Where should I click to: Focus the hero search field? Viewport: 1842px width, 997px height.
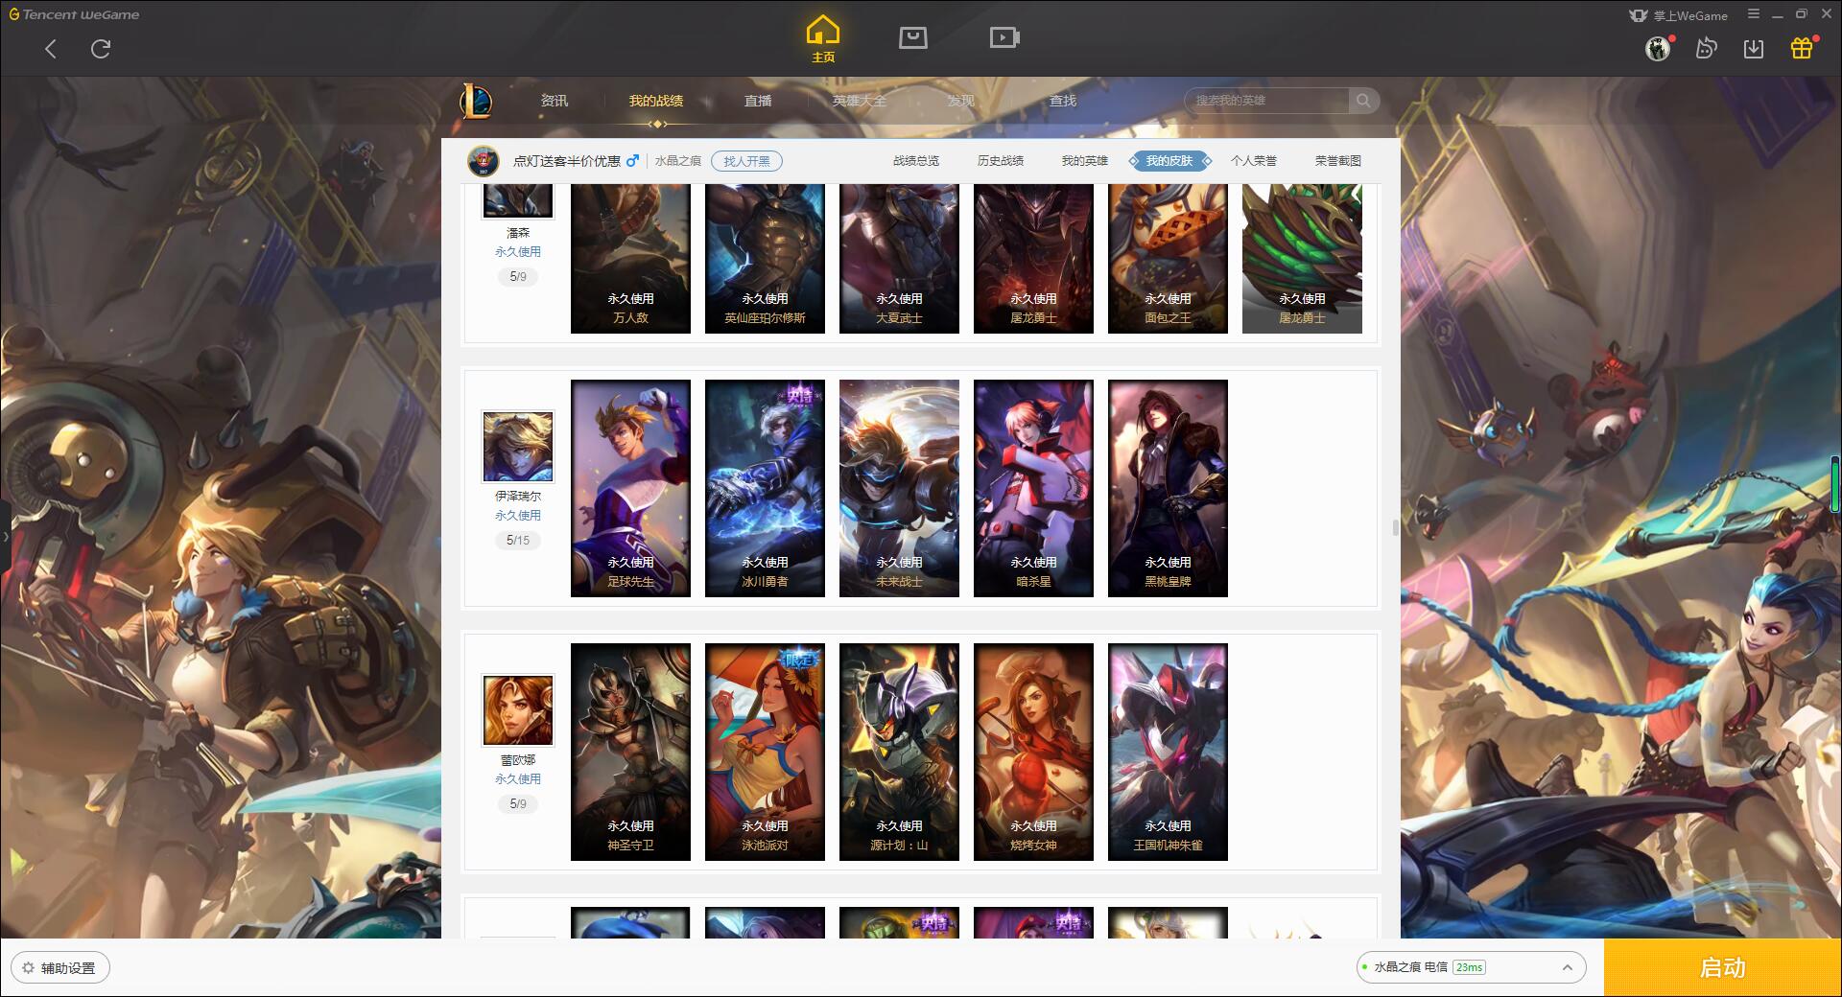coord(1266,101)
